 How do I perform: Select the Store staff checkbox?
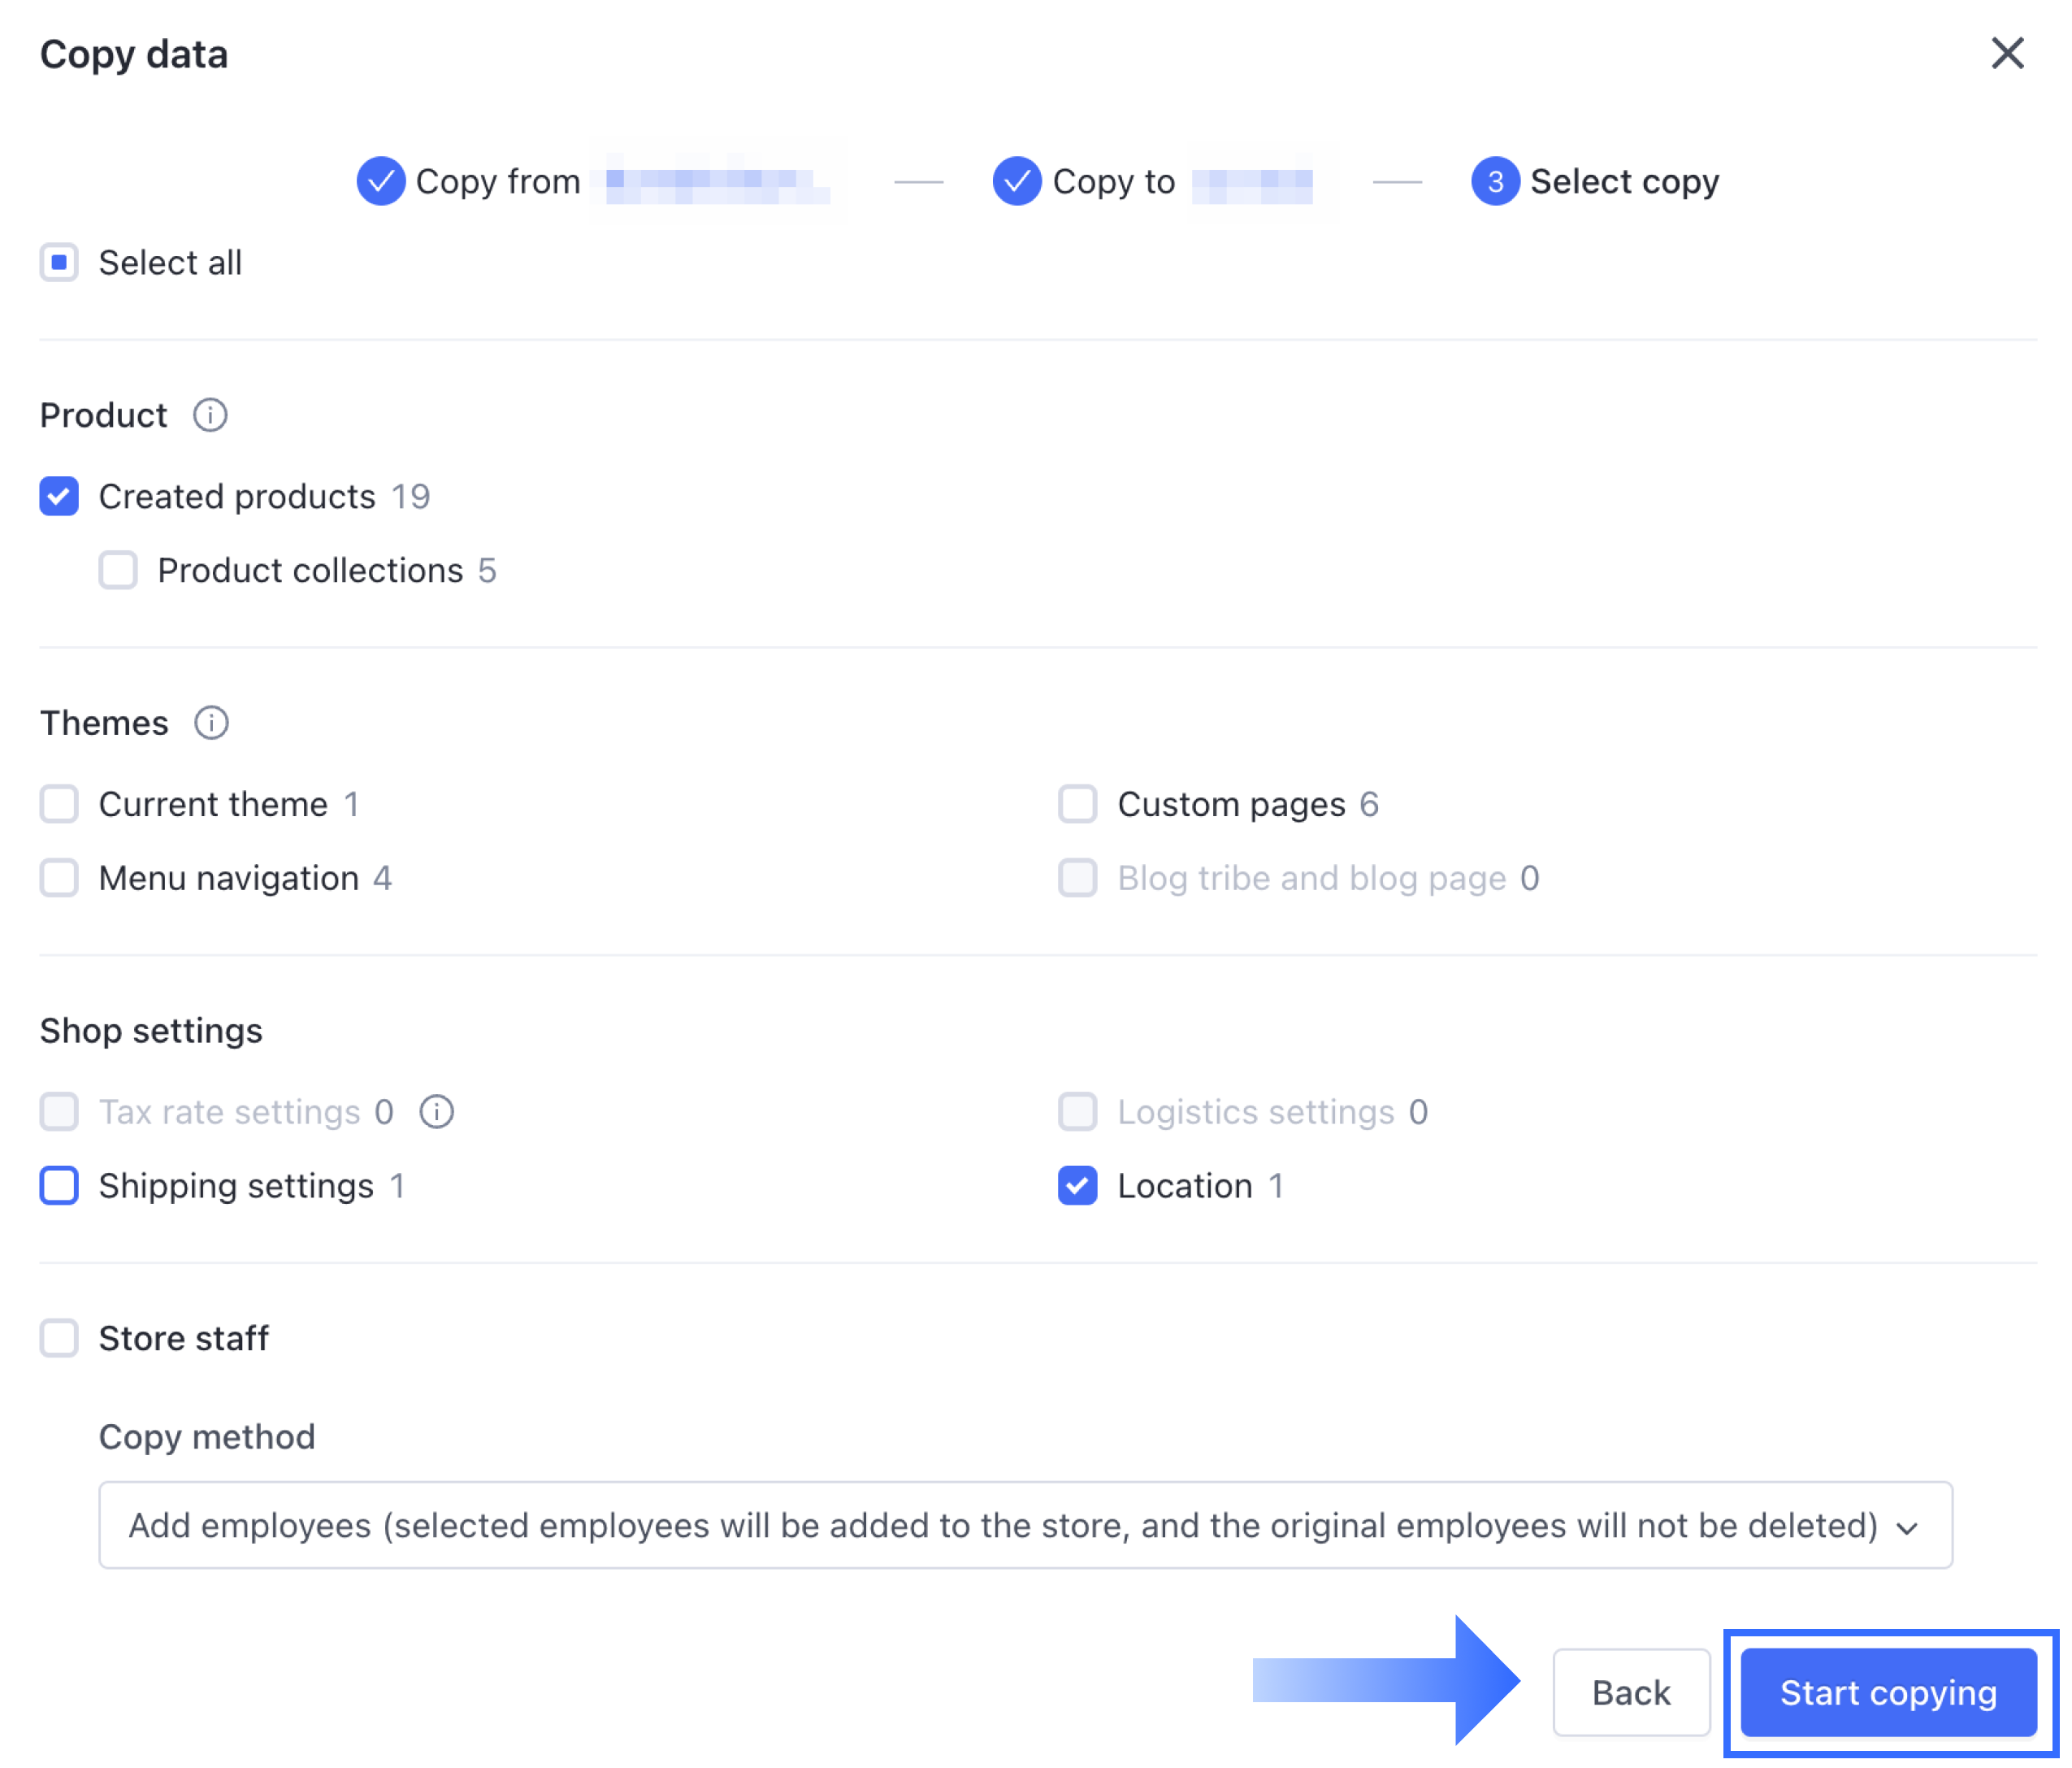59,1339
